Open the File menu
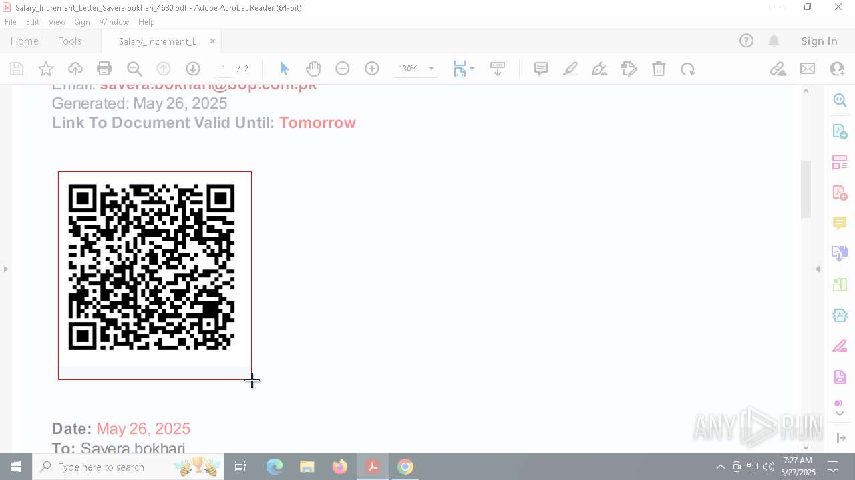Screen dimensions: 855x480 [11, 22]
